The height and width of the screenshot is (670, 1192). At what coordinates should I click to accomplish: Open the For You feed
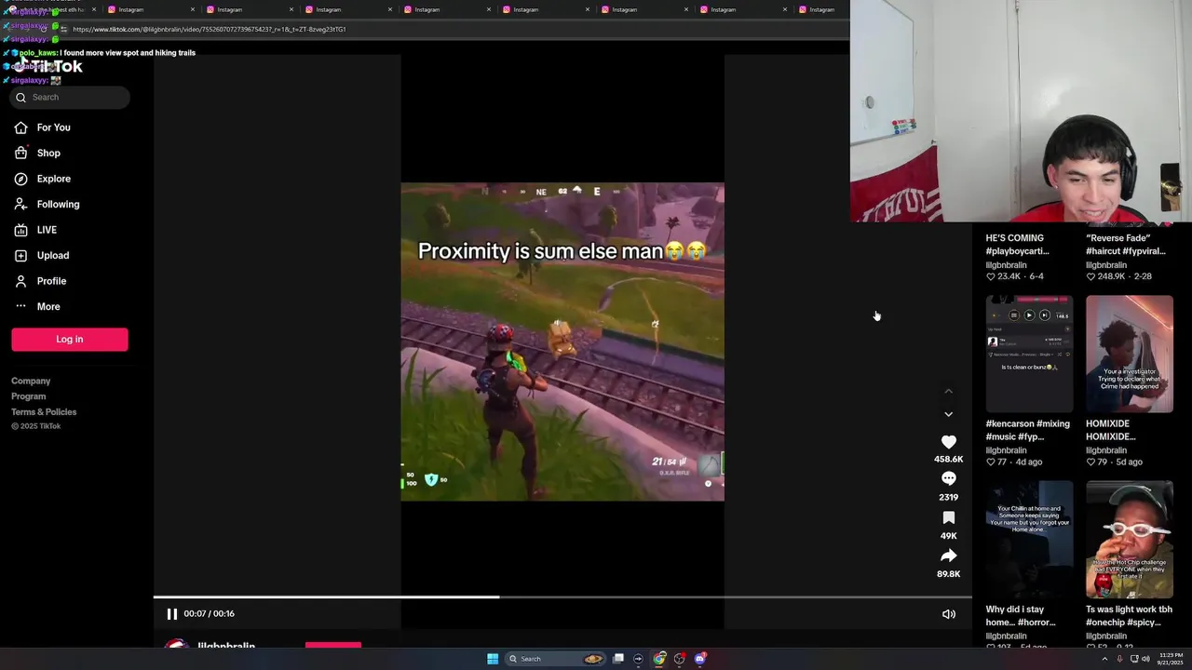pos(53,127)
